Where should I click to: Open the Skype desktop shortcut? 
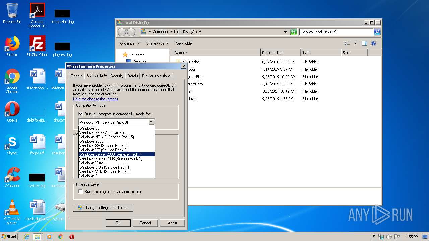tap(12, 145)
